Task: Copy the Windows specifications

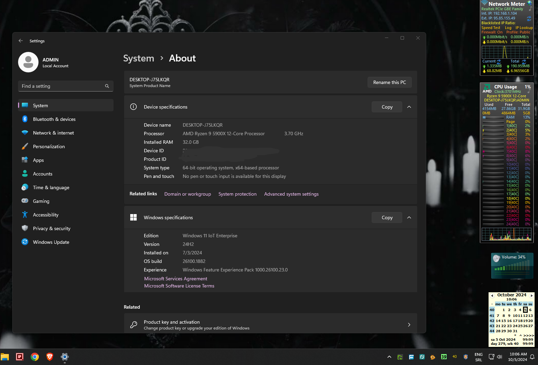Action: pyautogui.click(x=387, y=217)
